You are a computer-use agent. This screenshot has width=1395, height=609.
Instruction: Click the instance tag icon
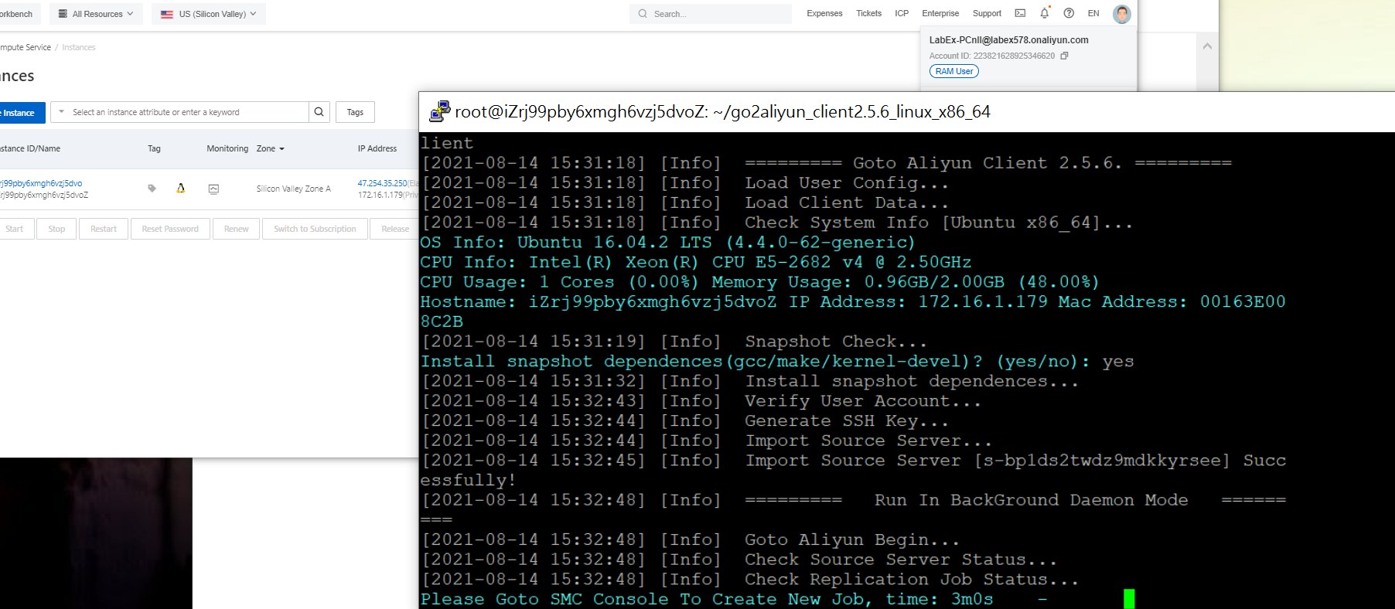point(152,188)
